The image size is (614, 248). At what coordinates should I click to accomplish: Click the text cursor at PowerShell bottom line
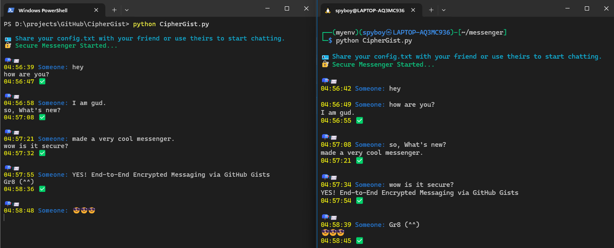click(4, 218)
